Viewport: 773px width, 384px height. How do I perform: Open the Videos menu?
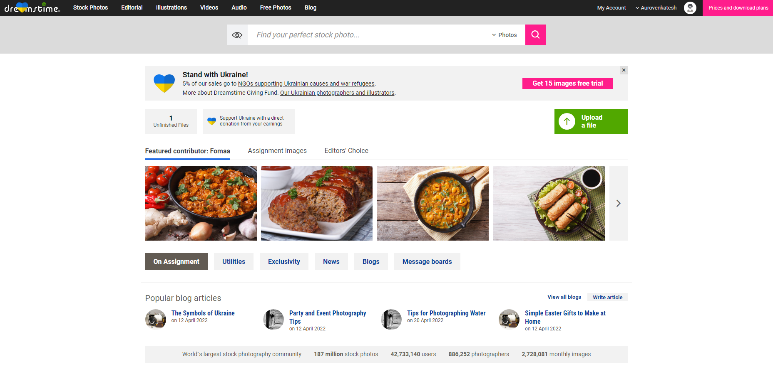coord(209,7)
